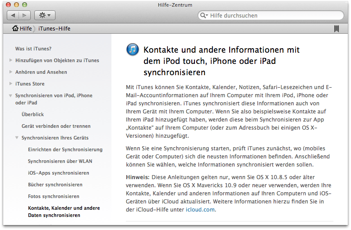Zoom the window with the green button
This screenshot has width=351, height=230.
tap(24, 5)
